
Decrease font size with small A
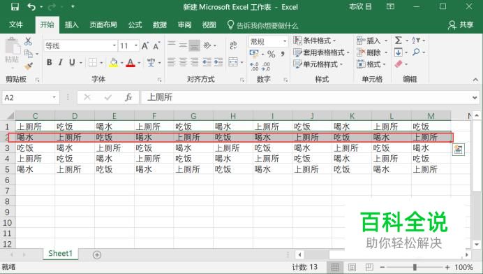click(156, 46)
